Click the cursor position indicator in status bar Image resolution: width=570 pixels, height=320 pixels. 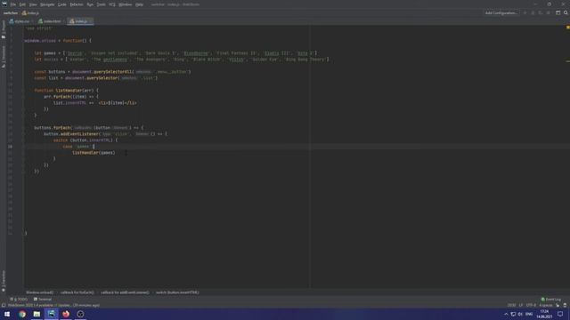[511, 306]
